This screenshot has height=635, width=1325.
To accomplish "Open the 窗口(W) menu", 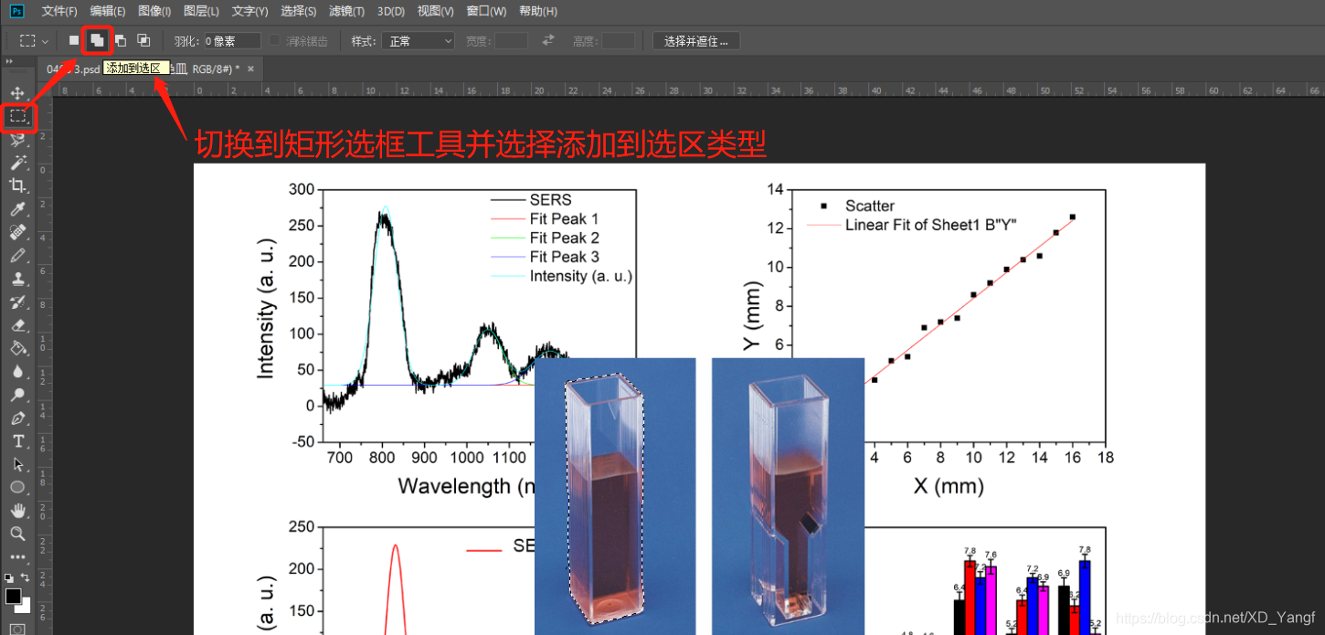I will tap(486, 11).
